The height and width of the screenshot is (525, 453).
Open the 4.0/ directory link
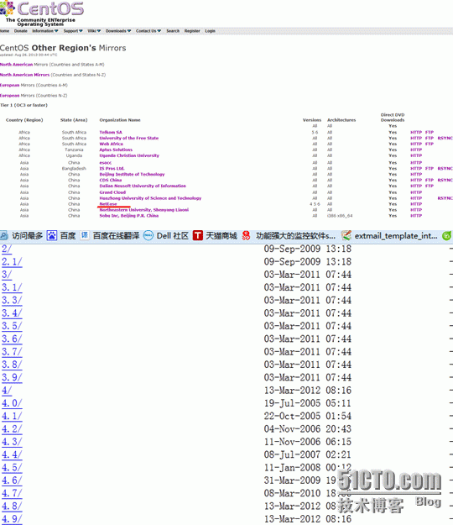[12, 403]
